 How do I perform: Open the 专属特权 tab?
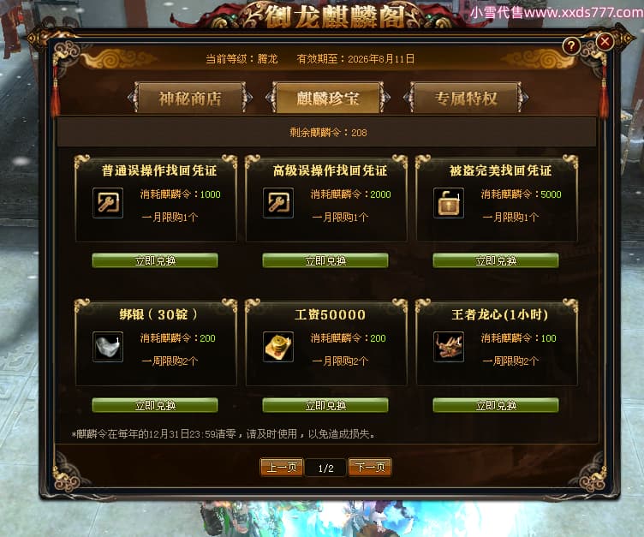466,98
